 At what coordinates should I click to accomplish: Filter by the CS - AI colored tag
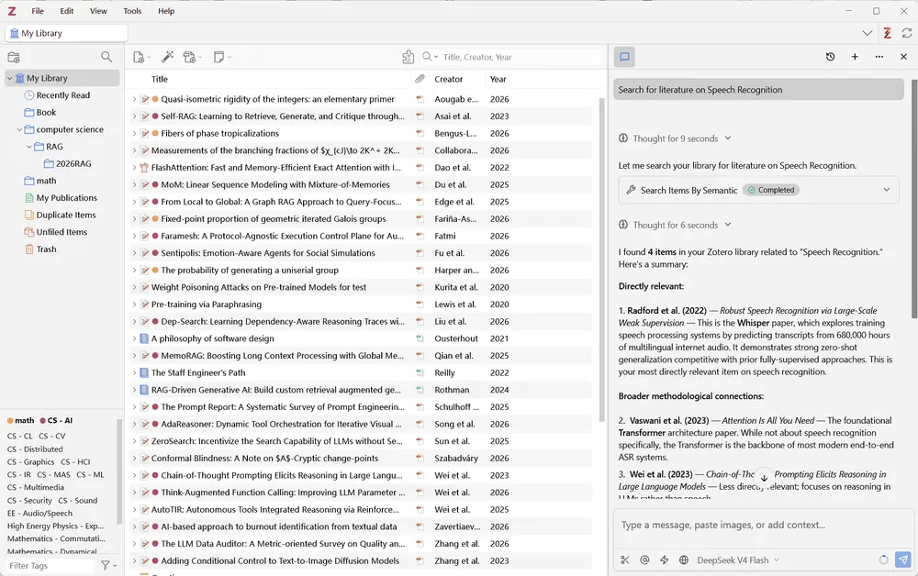(x=56, y=420)
